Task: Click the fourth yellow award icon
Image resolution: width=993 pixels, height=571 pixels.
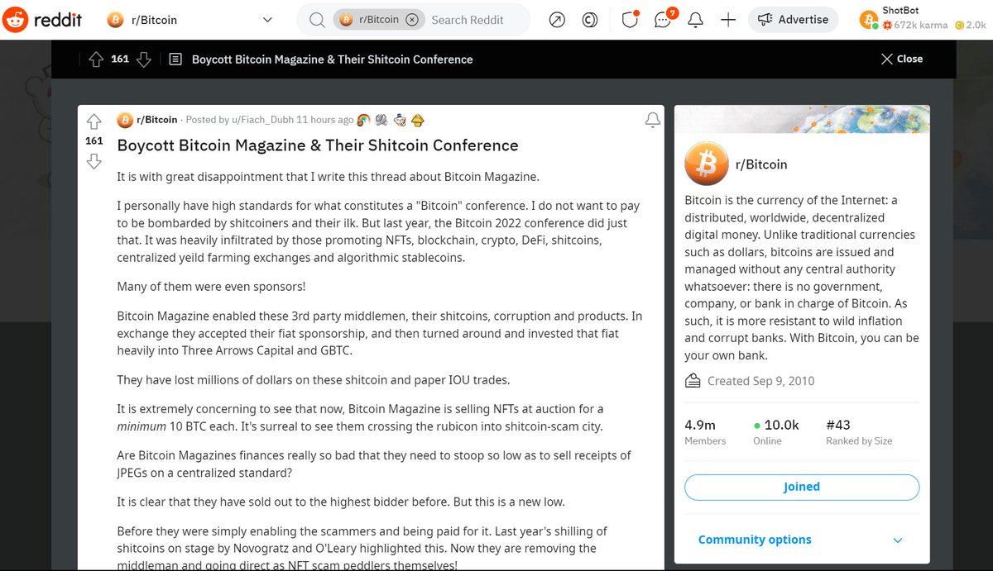Action: [418, 121]
